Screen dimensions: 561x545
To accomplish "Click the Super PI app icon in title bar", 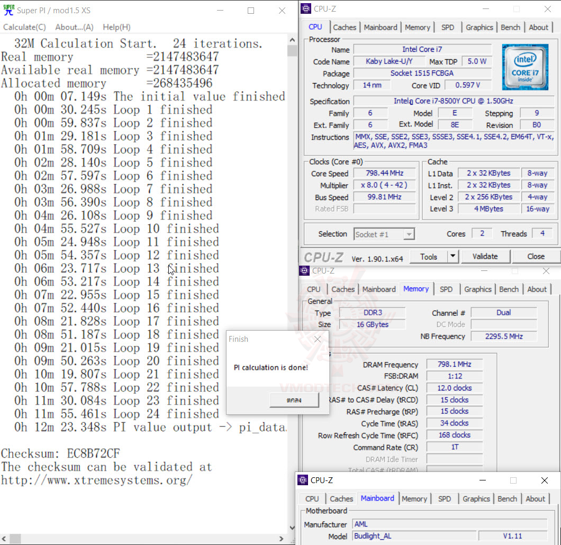I will 8,10.
